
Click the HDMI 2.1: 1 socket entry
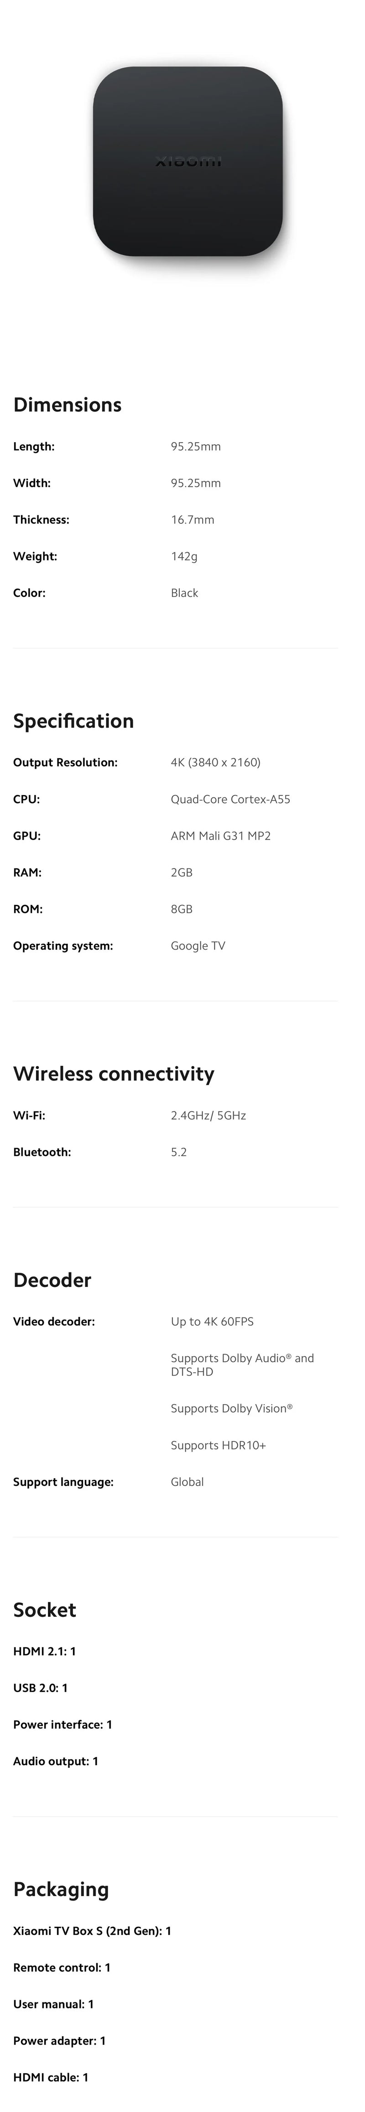click(x=44, y=1651)
